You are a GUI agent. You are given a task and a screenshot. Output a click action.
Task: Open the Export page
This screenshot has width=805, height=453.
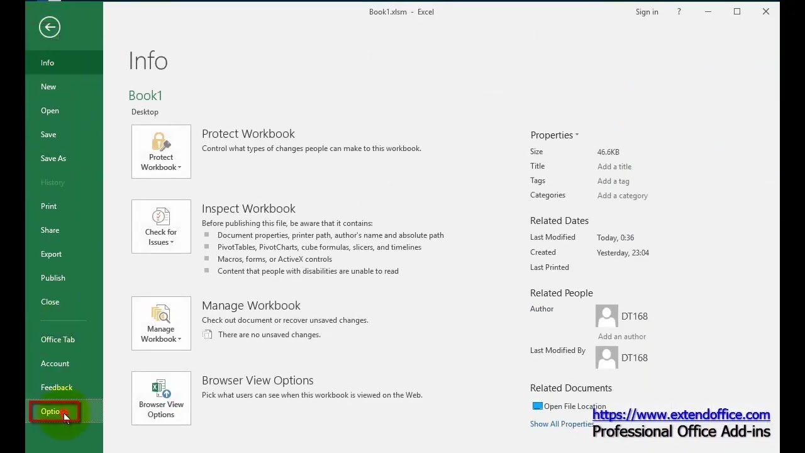(64, 254)
